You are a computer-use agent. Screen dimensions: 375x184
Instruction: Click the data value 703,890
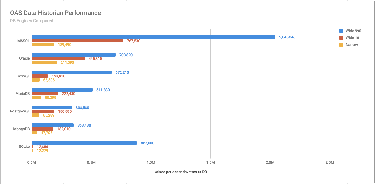point(126,55)
